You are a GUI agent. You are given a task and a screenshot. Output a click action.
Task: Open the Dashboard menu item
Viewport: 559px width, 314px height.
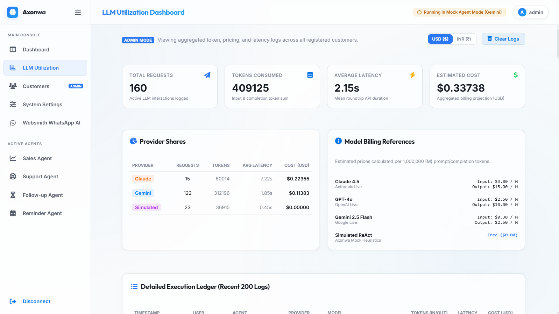click(x=45, y=50)
